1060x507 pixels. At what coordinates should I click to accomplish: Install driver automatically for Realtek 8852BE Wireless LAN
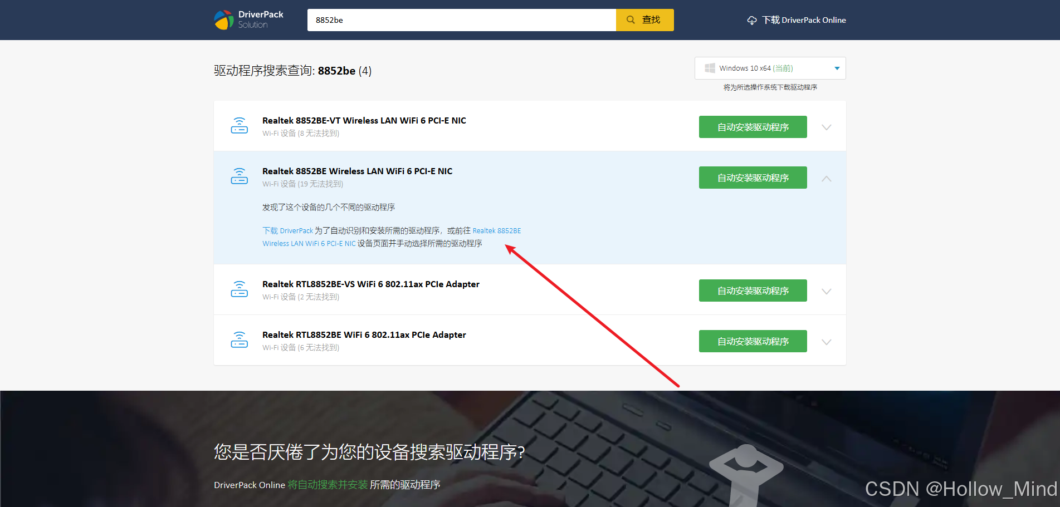[753, 178]
